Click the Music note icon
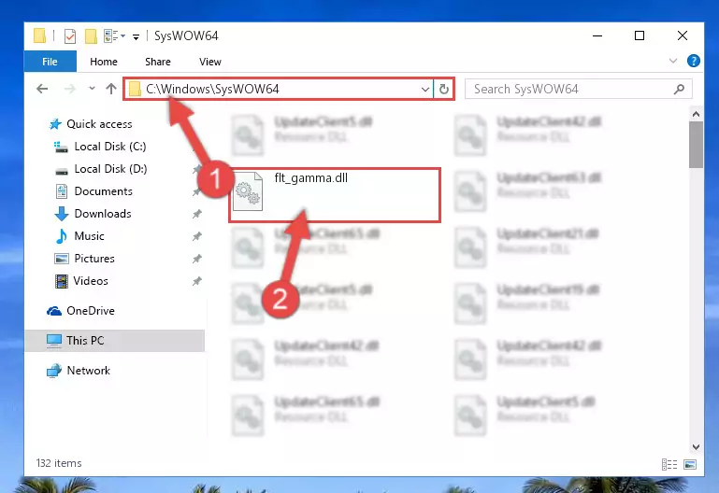Viewport: 719px width, 493px height. coord(61,236)
